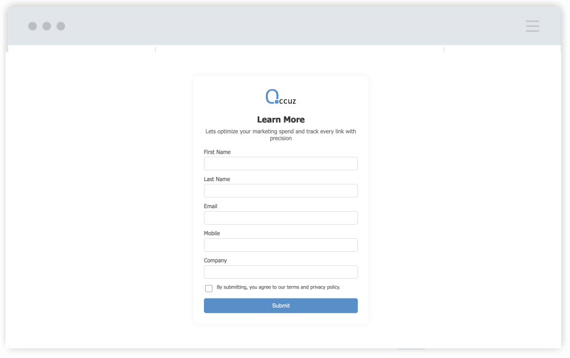Click the Mobile label text
The width and height of the screenshot is (570, 358).
point(212,233)
